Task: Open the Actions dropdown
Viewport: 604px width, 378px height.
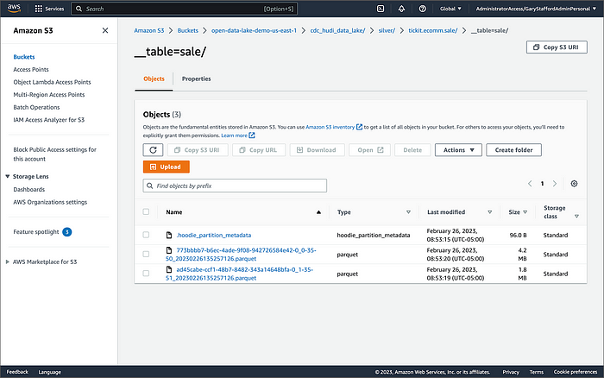Action: point(458,150)
